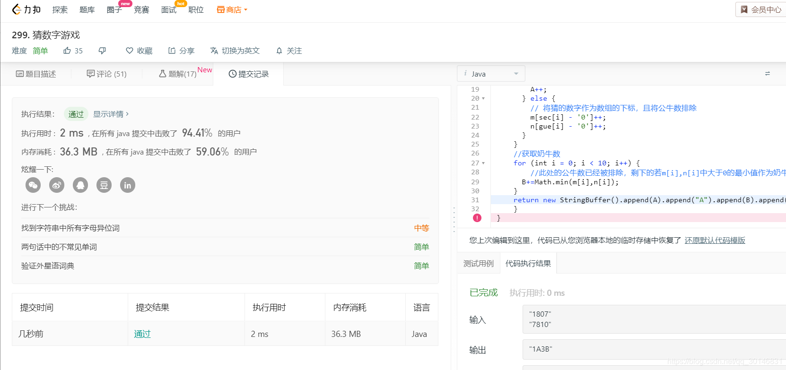Click the 中等 difficulty label
This screenshot has height=370, width=786.
(421, 228)
